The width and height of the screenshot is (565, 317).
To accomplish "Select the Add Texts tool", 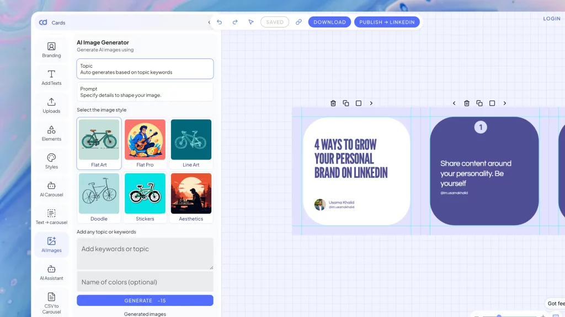I will (x=51, y=77).
